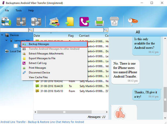Click the chat panel scroll up arrow
This screenshot has height=124, width=167.
tap(165, 38)
